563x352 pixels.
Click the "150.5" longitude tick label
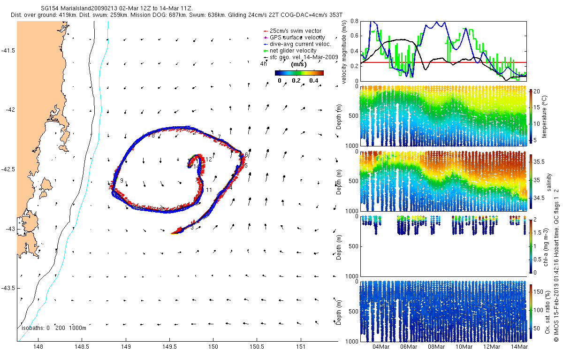click(x=257, y=347)
